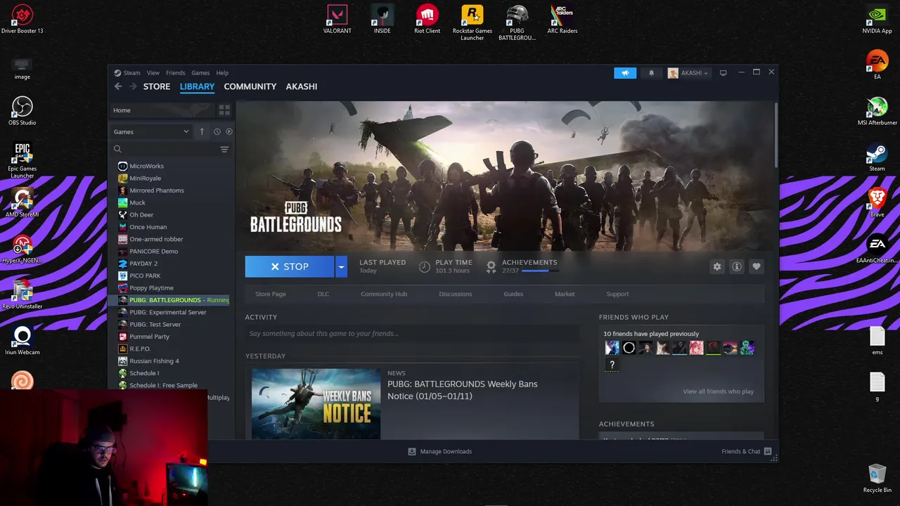
Task: Open PUBG game settings gear
Action: pyautogui.click(x=716, y=267)
